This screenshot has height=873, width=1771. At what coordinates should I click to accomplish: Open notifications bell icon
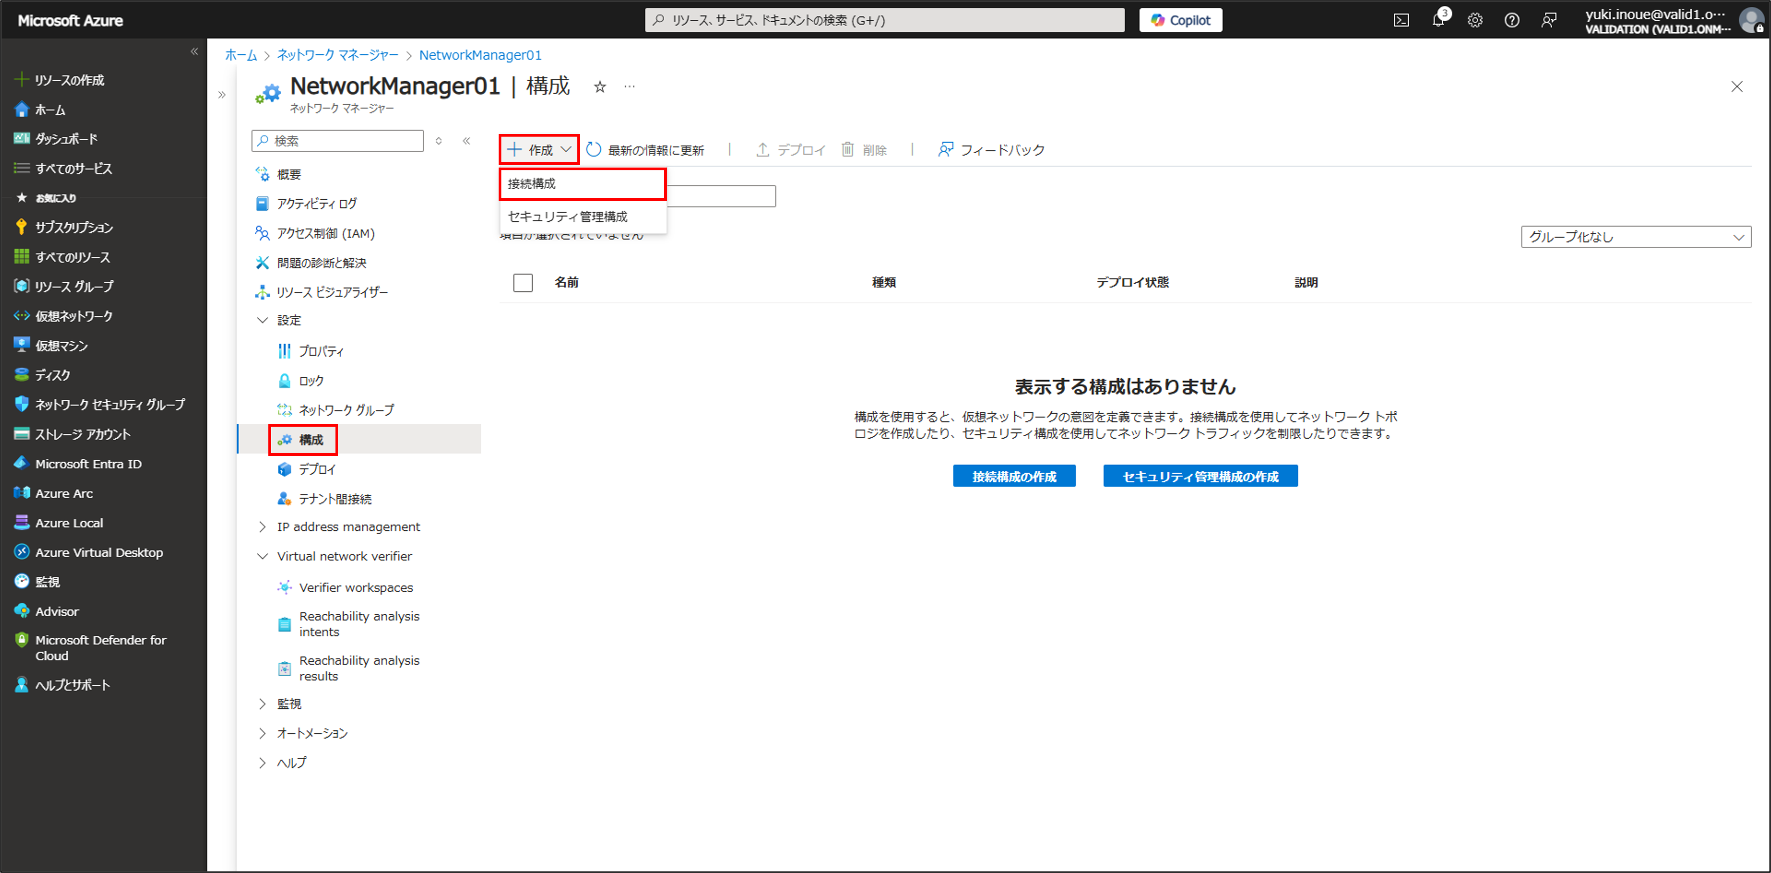pyautogui.click(x=1438, y=20)
